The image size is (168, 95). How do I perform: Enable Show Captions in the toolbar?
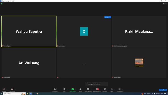click(x=88, y=90)
